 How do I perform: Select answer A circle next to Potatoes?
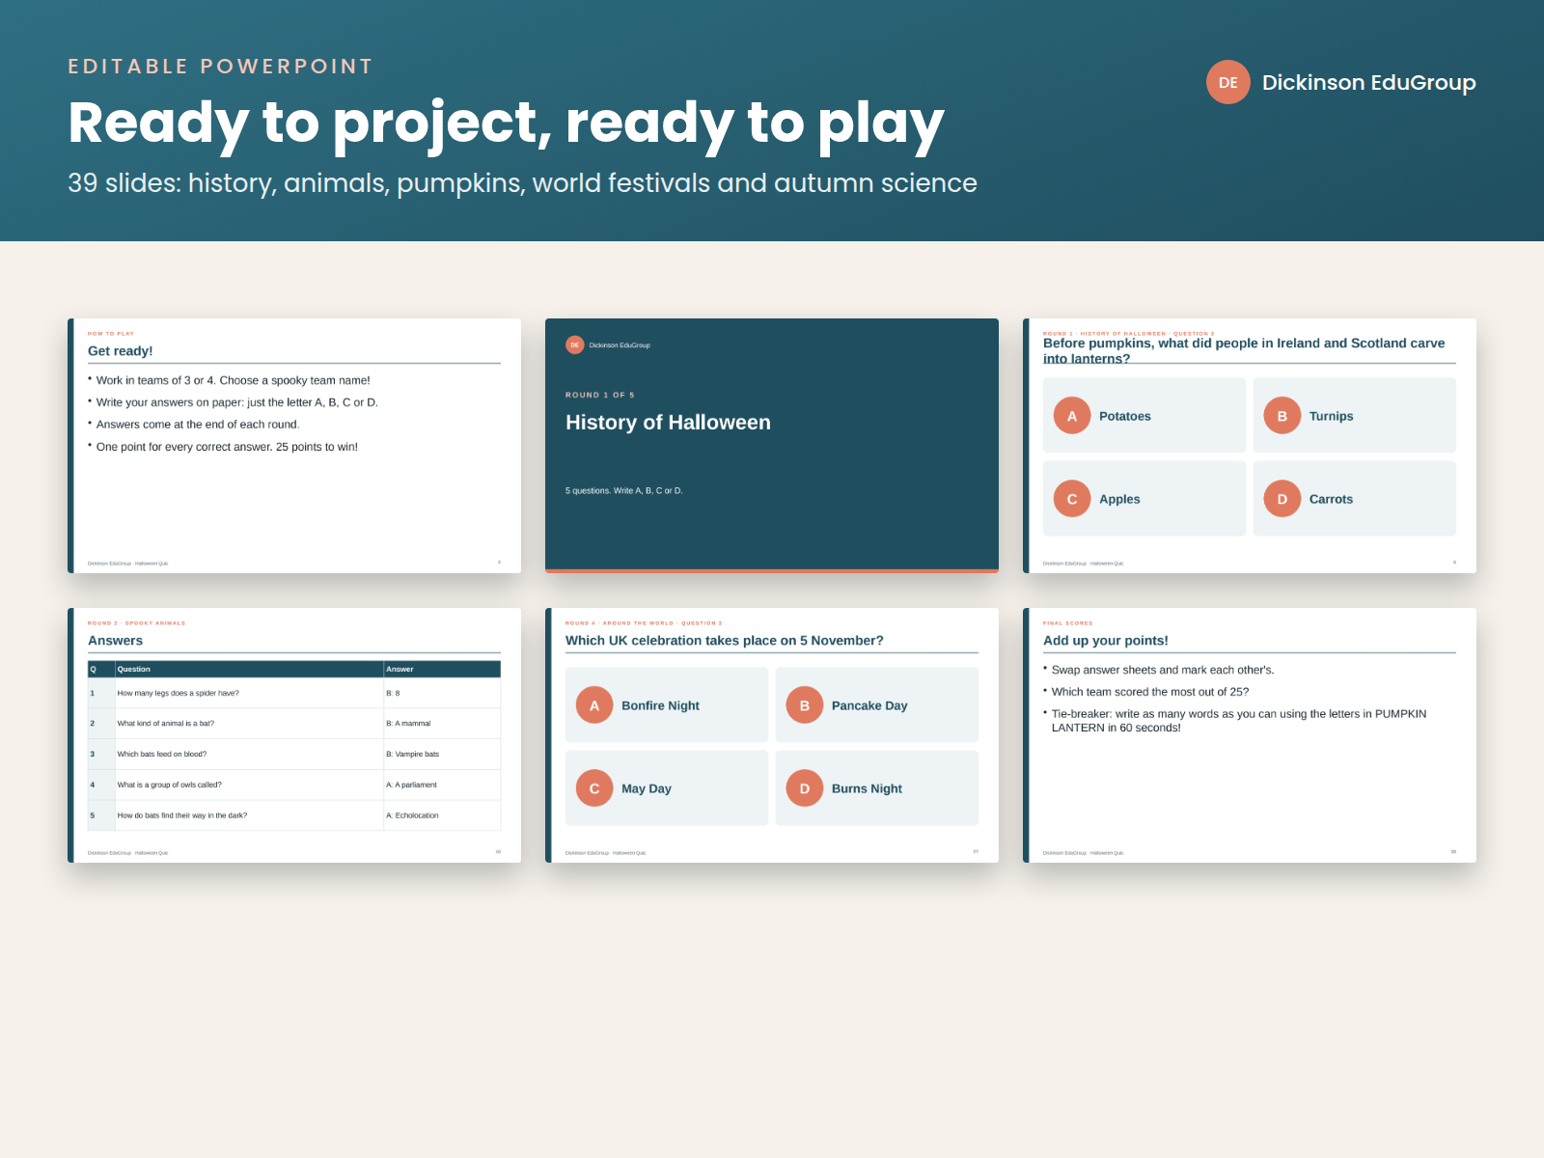pyautogui.click(x=1072, y=415)
